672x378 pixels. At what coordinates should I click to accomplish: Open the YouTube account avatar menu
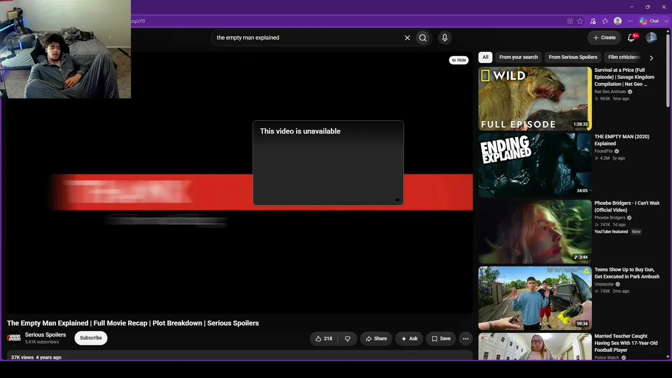tap(651, 38)
